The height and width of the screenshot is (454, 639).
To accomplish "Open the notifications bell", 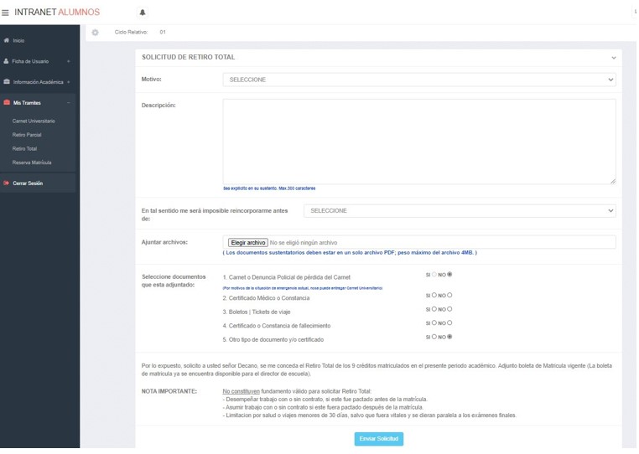I will tap(142, 13).
